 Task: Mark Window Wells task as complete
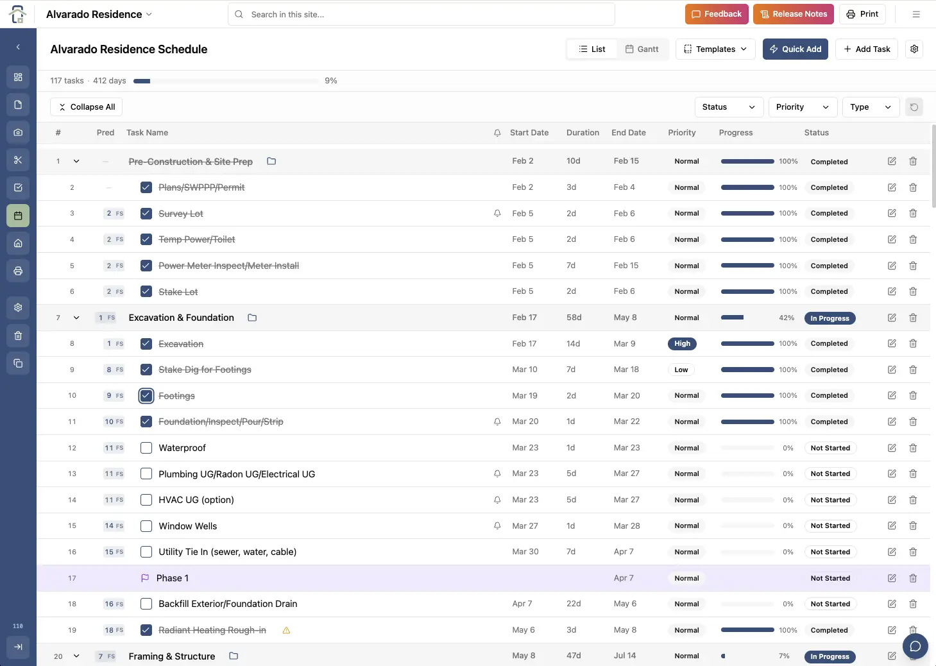coord(146,525)
